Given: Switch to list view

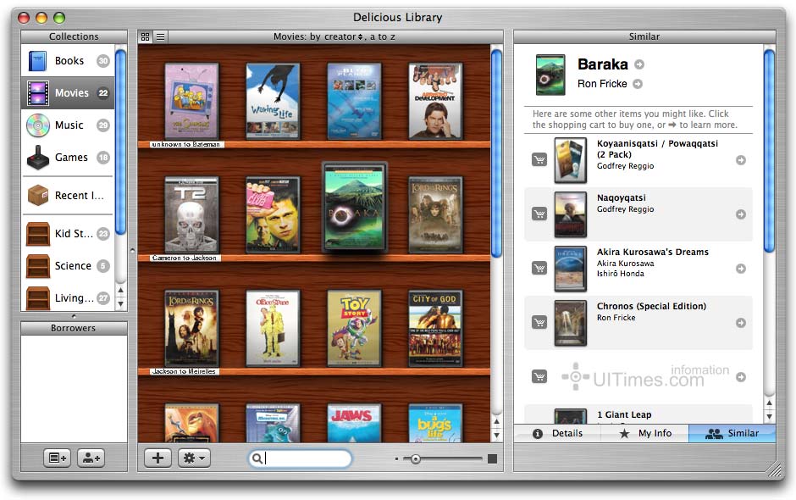Looking at the screenshot, I should (160, 36).
